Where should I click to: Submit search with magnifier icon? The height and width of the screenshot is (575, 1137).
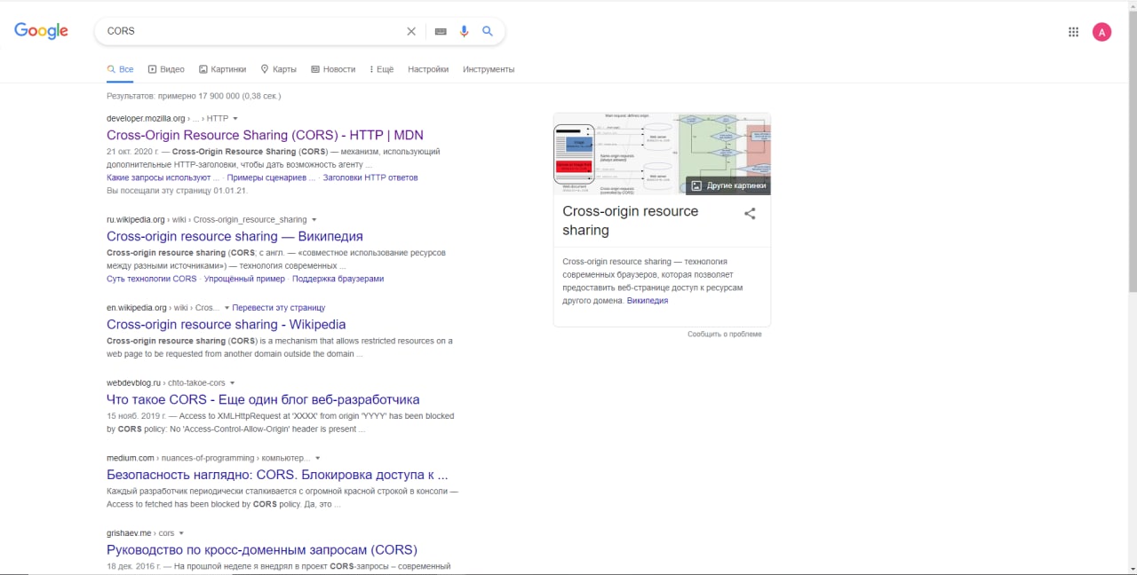pyautogui.click(x=488, y=31)
